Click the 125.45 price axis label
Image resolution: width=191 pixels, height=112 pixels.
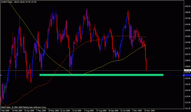[x=188, y=84]
